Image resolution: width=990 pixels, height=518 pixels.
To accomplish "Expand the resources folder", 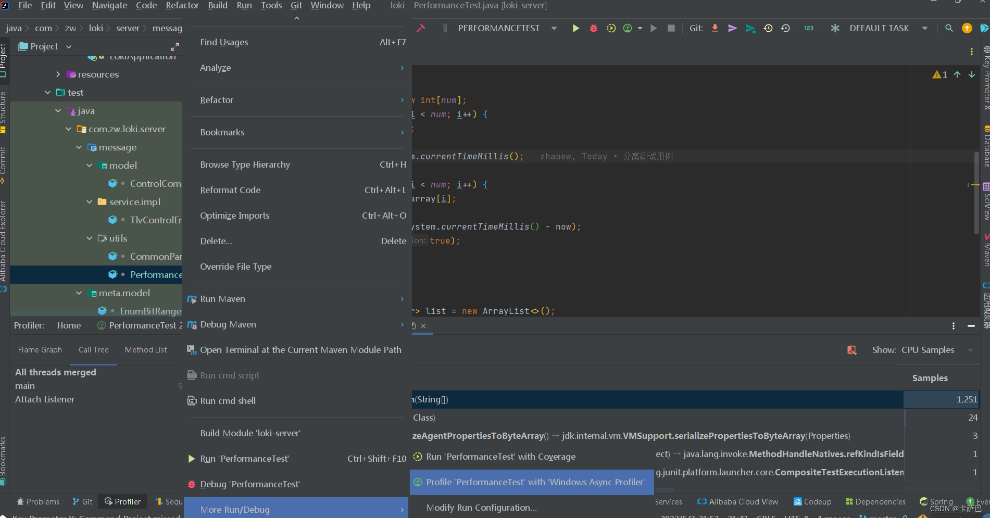I will coord(58,74).
